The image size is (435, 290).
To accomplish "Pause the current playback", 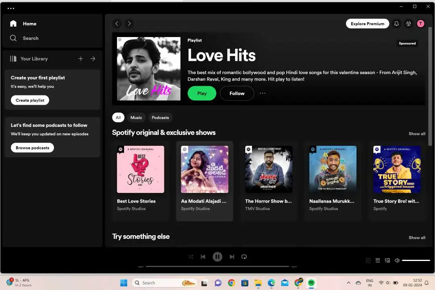I will 217,257.
